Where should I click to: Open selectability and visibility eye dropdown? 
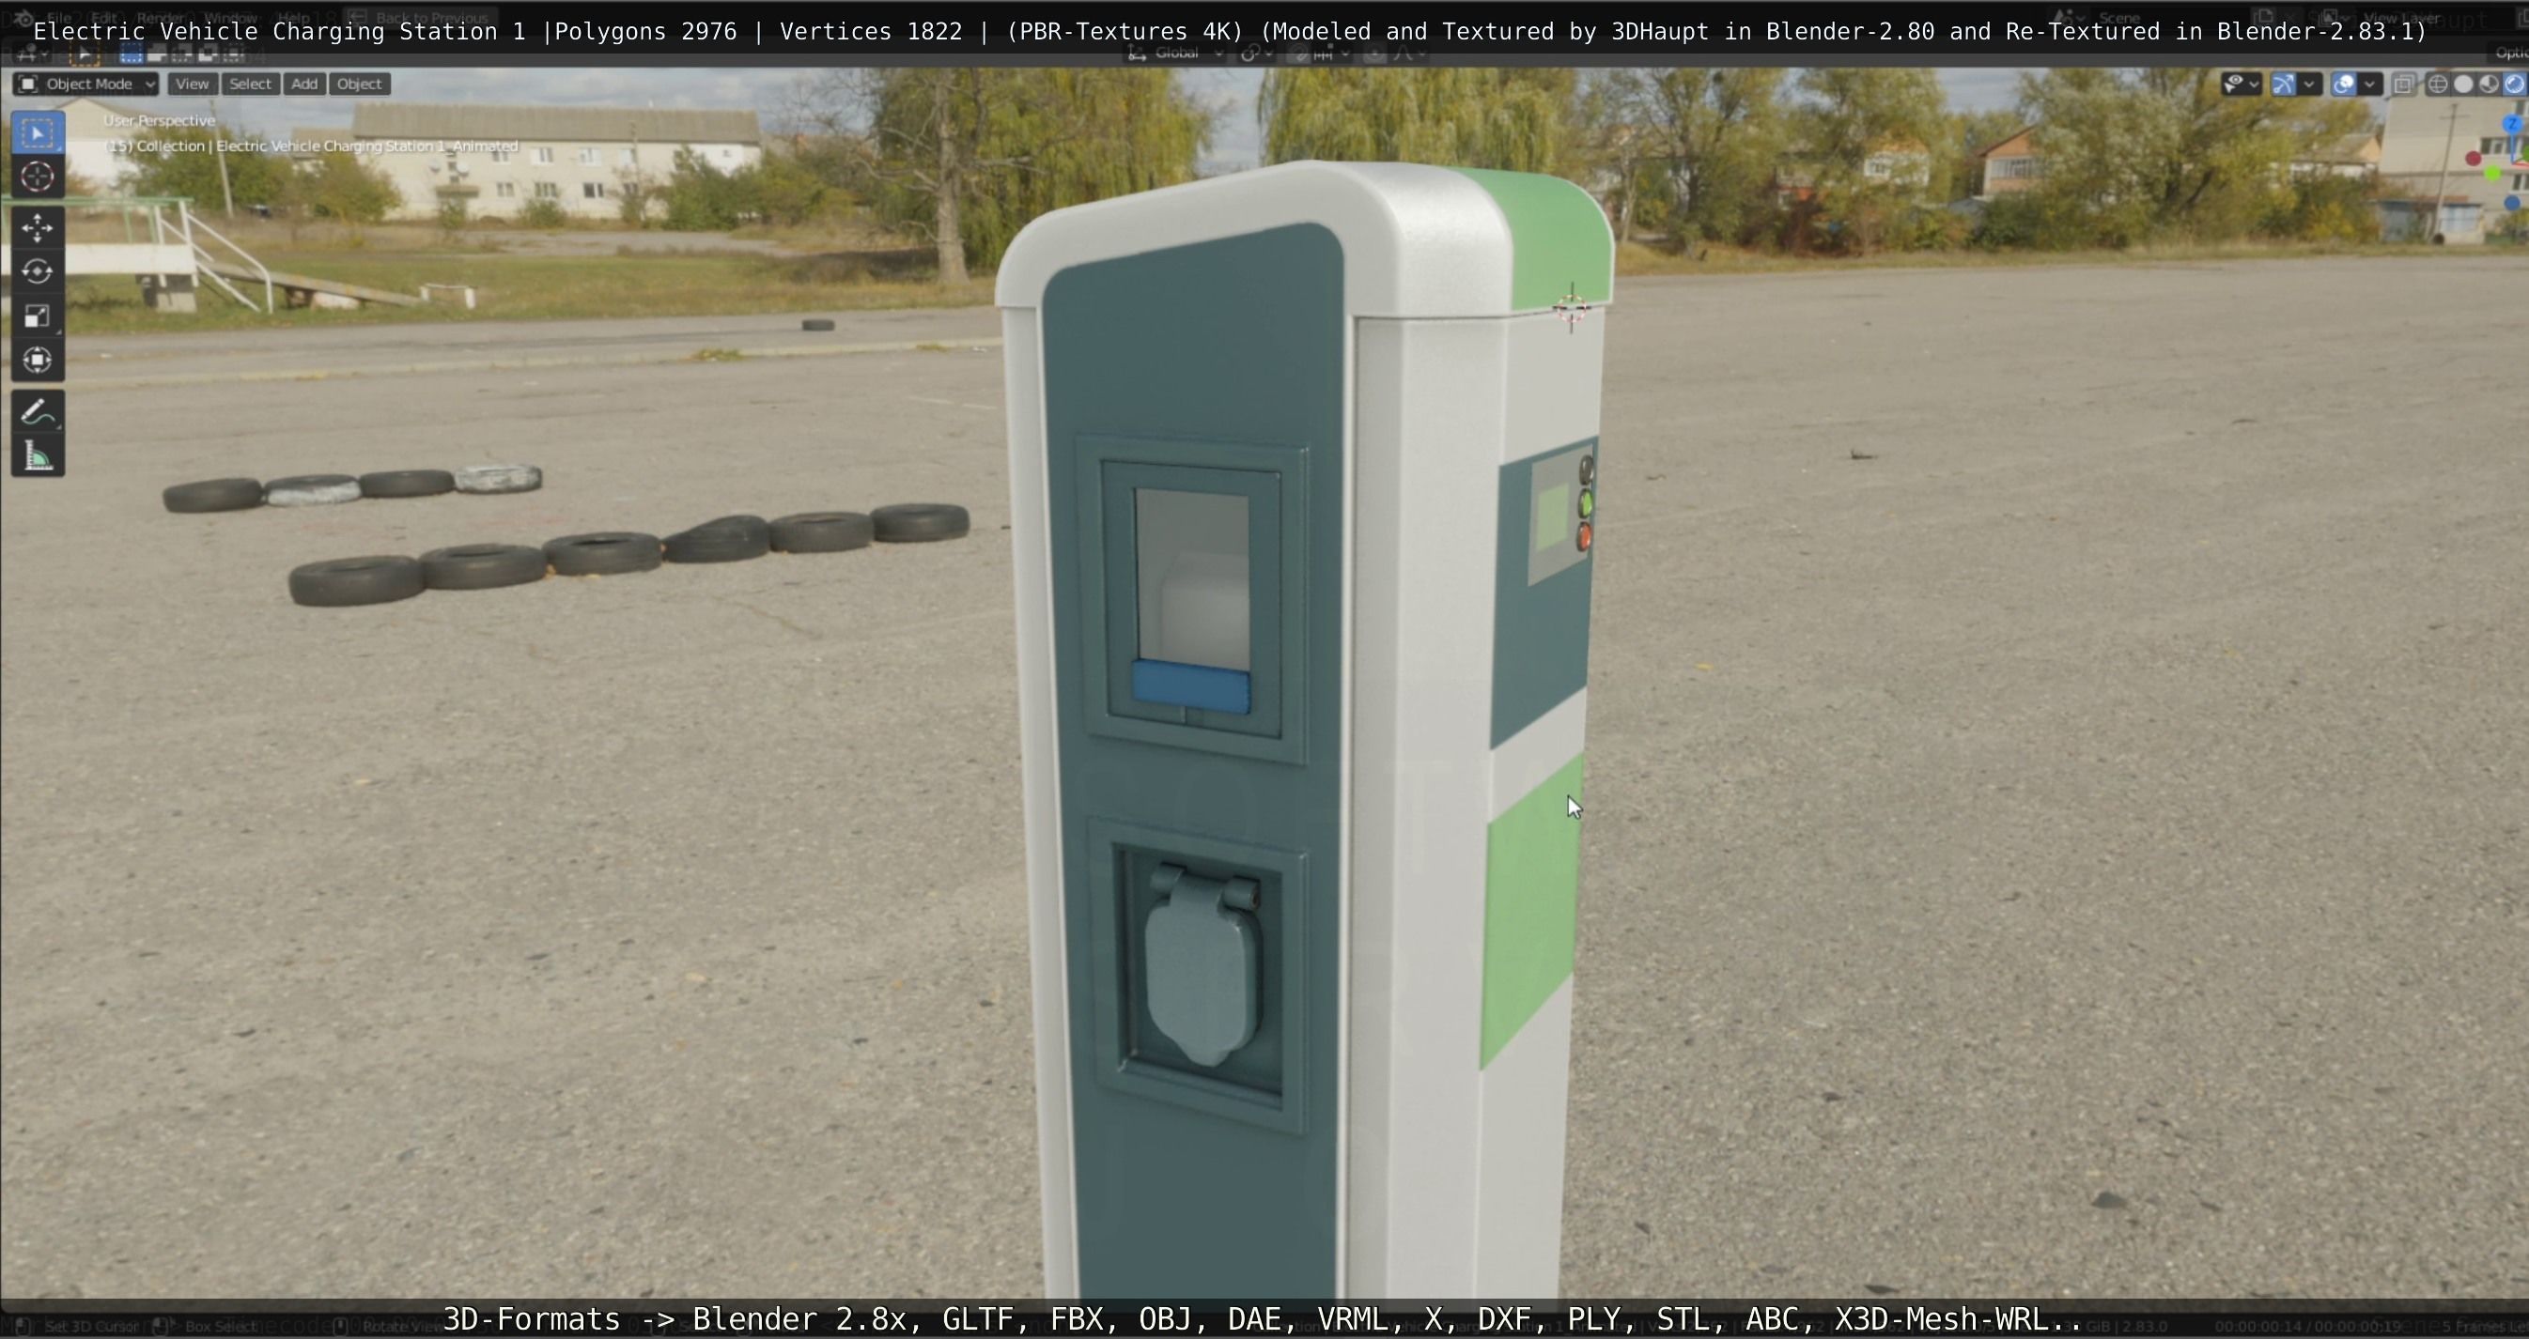pyautogui.click(x=2242, y=85)
